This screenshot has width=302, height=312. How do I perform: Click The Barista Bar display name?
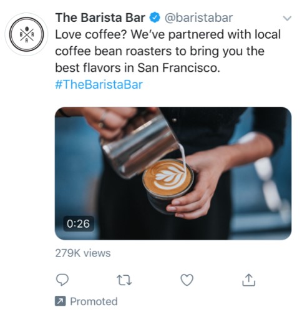pyautogui.click(x=100, y=17)
